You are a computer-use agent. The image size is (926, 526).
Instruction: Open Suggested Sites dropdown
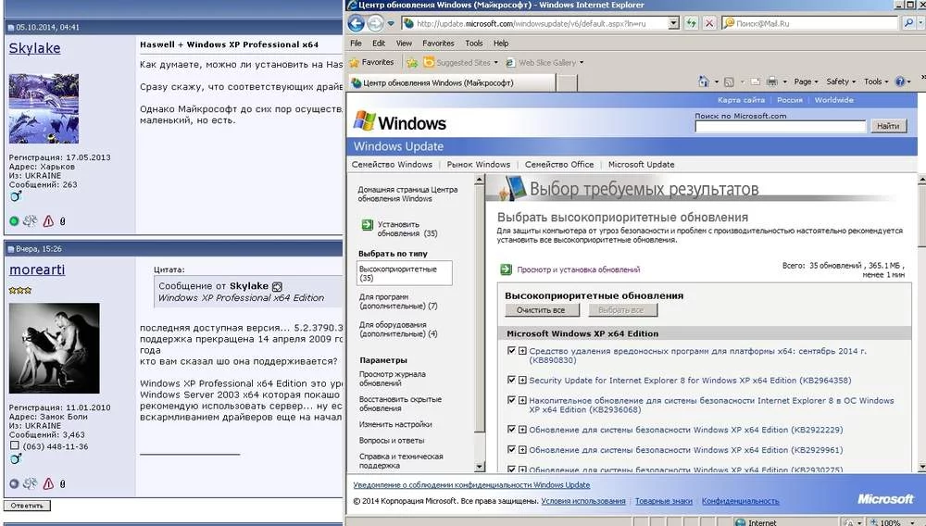tap(460, 63)
